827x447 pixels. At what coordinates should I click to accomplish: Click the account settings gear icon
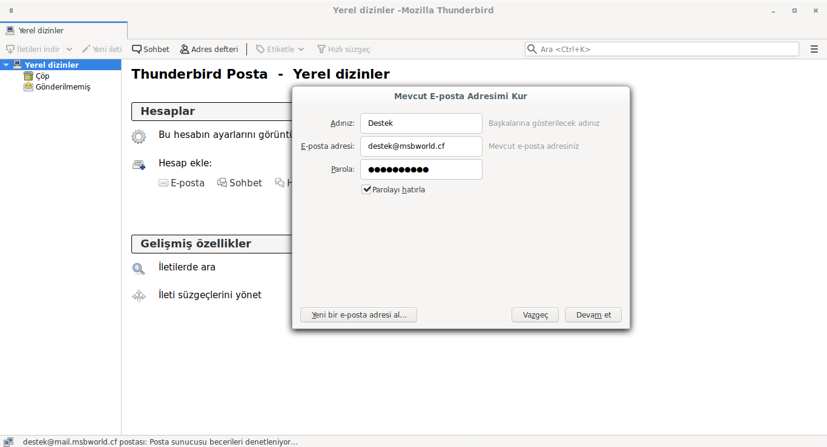(139, 136)
